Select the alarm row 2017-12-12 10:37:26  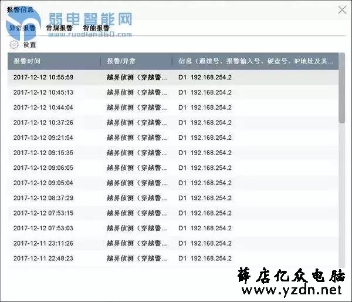coord(173,122)
